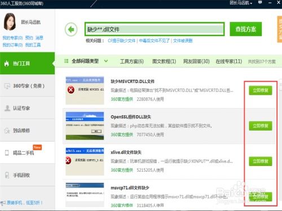
Task: Click the flame icon beside 热门工具
Action: (x=7, y=64)
